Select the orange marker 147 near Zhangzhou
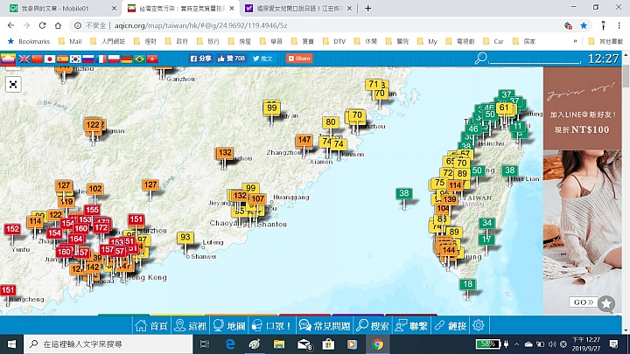This screenshot has width=630, height=354. (304, 140)
